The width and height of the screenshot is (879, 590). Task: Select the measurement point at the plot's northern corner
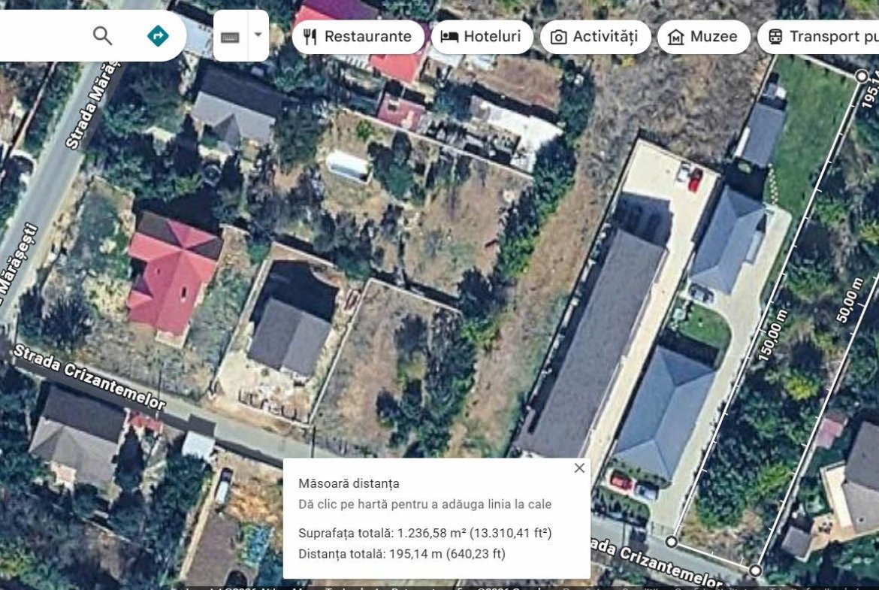[862, 76]
